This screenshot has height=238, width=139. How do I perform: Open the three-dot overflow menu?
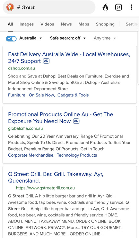pyautogui.click(x=131, y=7)
